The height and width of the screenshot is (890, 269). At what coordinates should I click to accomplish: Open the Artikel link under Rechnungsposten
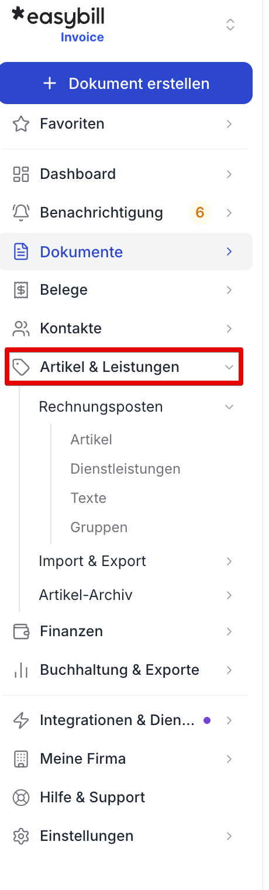click(x=91, y=440)
